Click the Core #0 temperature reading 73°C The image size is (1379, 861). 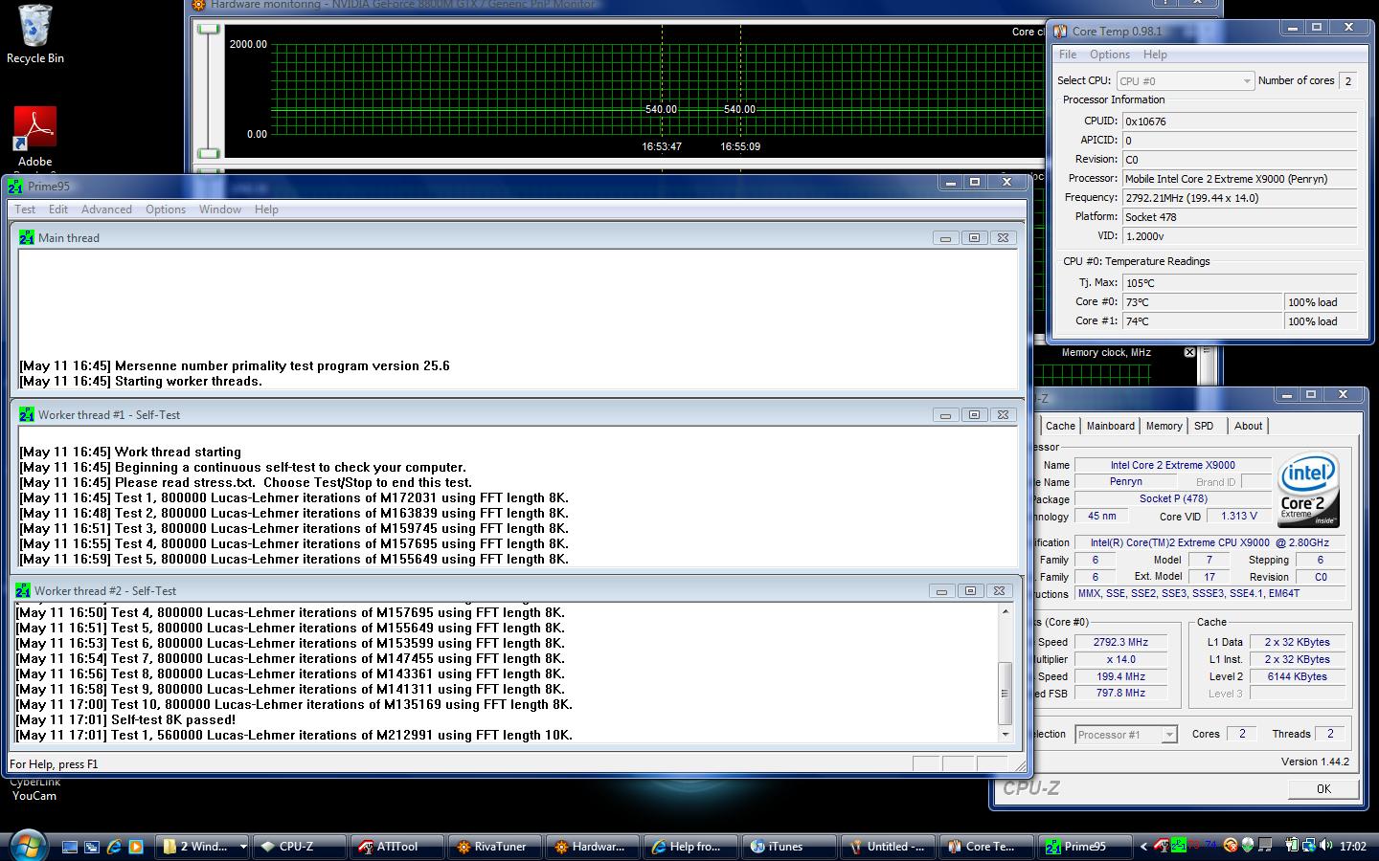(1202, 302)
